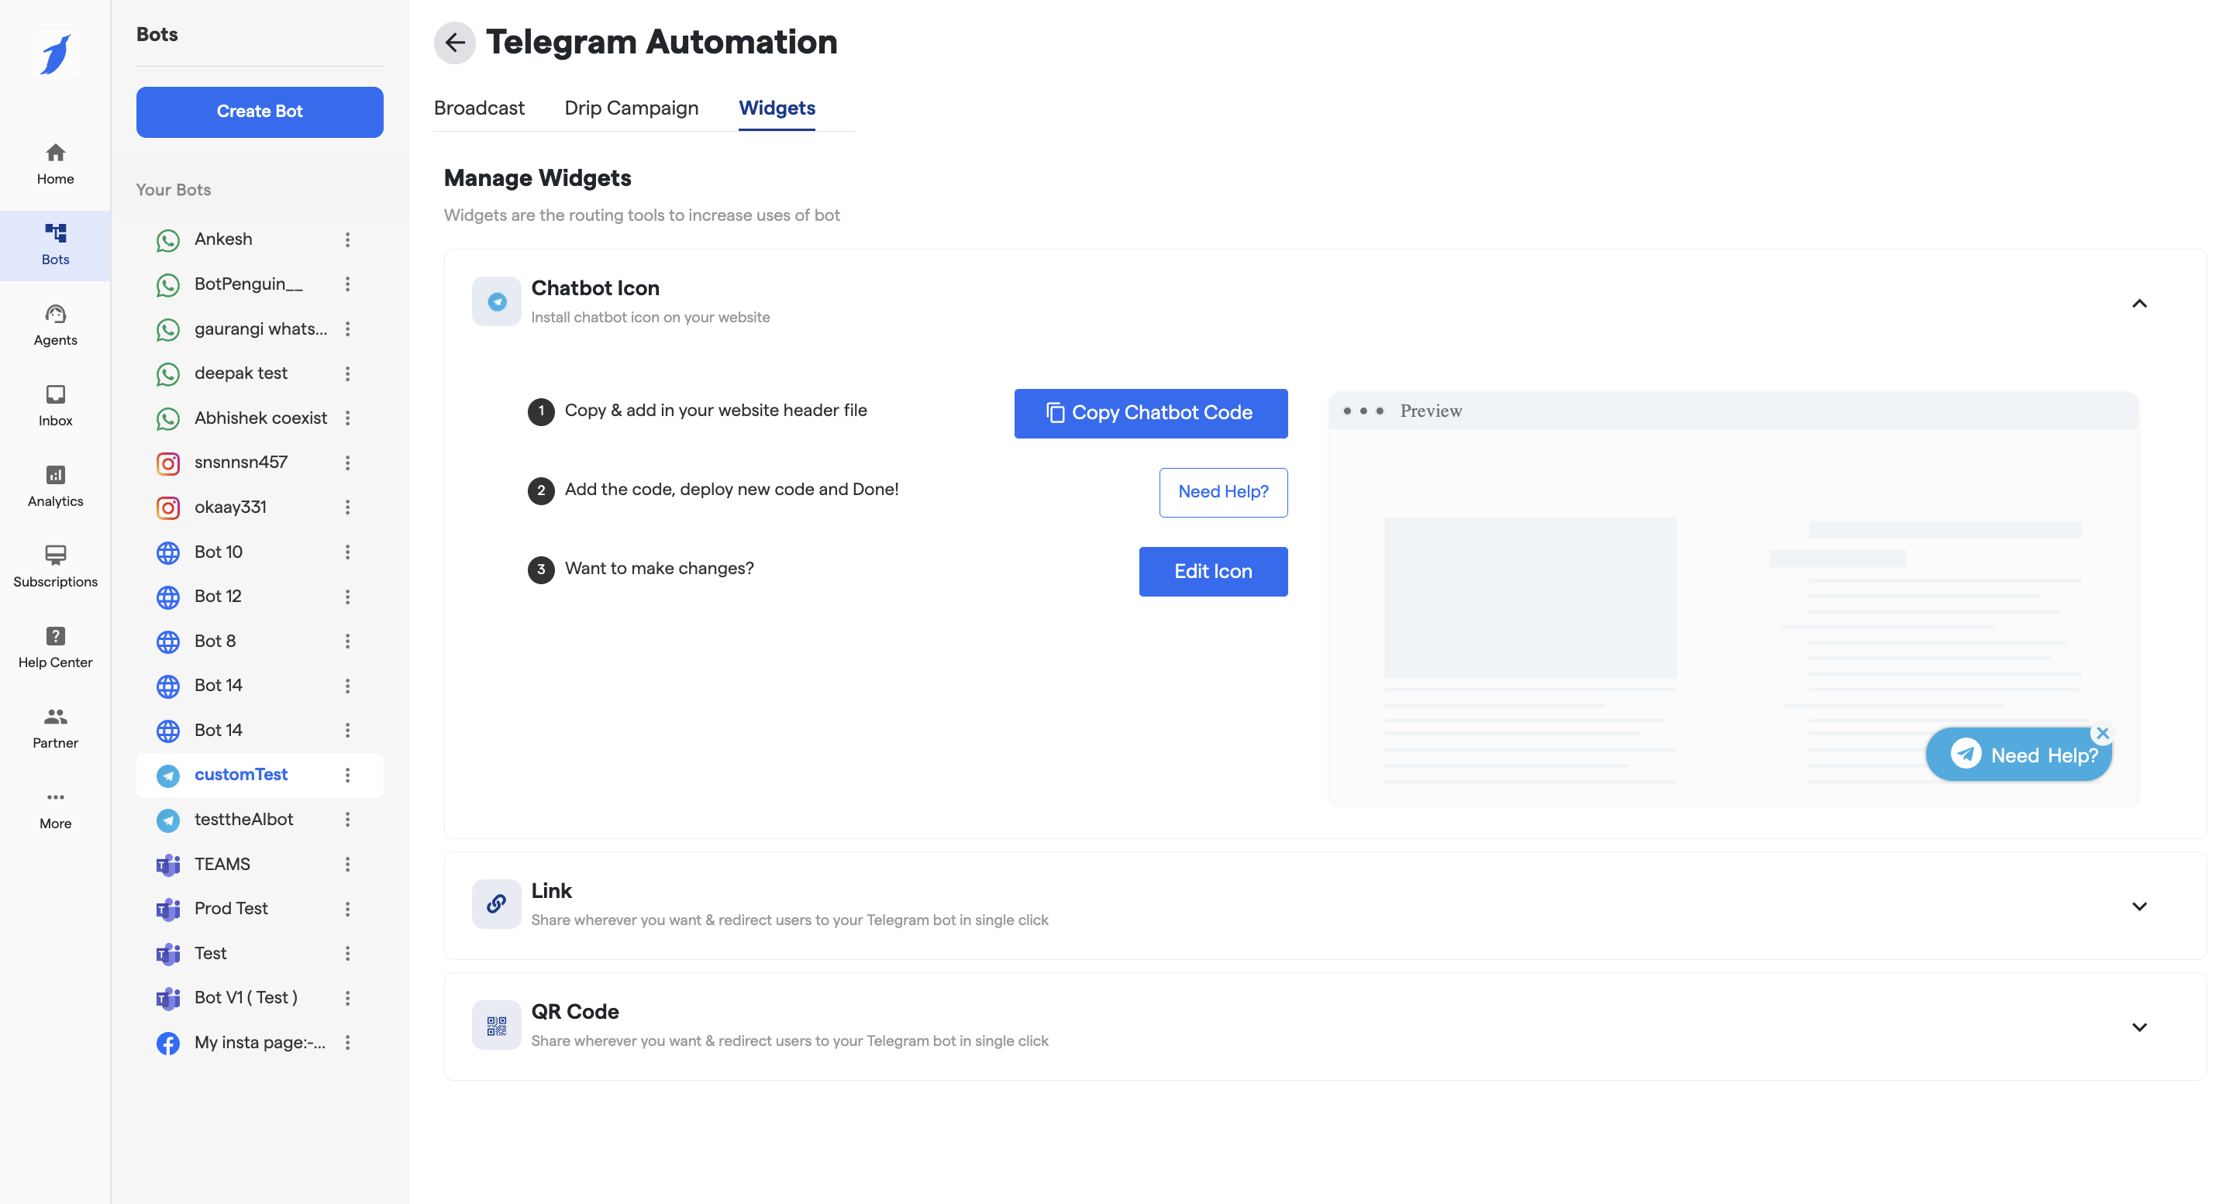This screenshot has width=2226, height=1204.
Task: Switch to the Broadcast tab
Action: click(479, 108)
